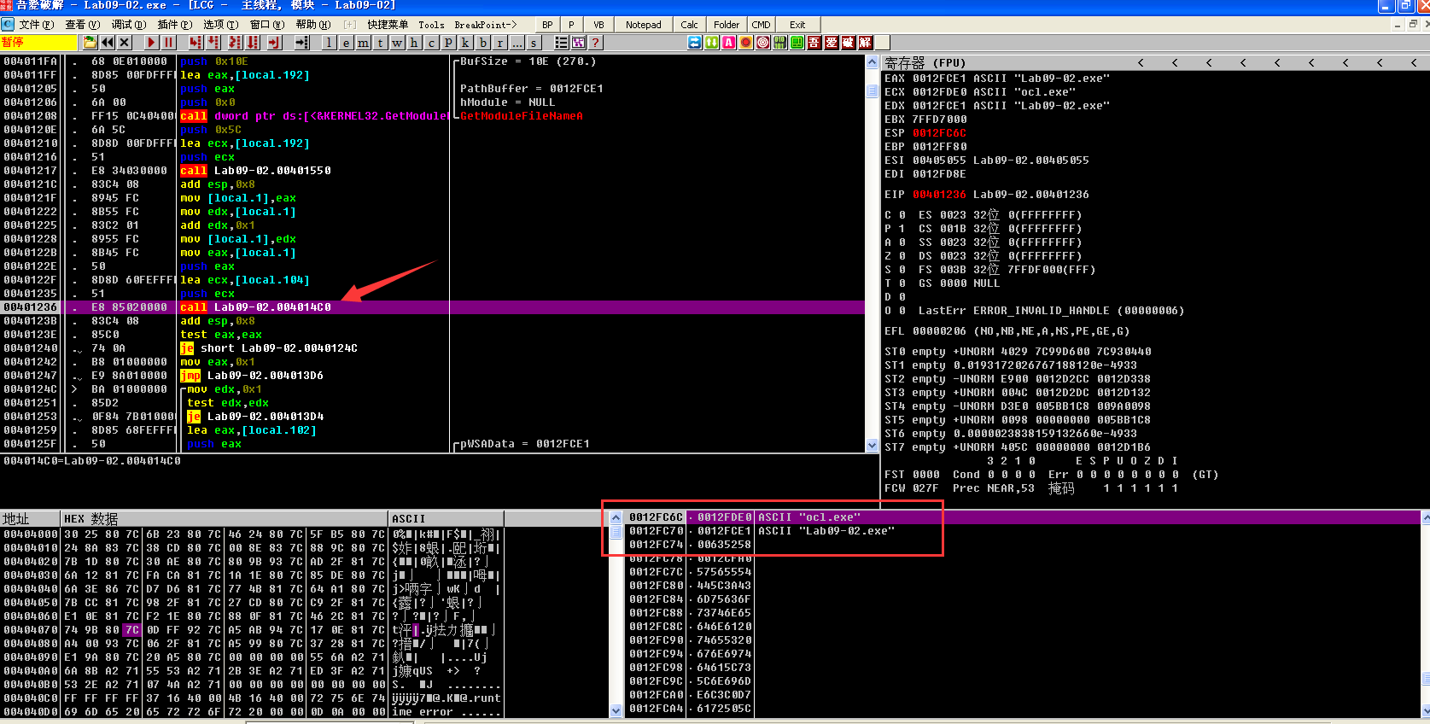Image resolution: width=1430 pixels, height=724 pixels.
Task: Open Call stack with 'k' button
Action: (x=465, y=42)
